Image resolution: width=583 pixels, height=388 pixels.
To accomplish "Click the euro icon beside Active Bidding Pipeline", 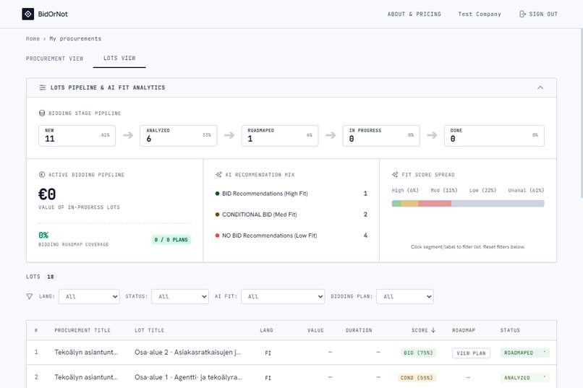I will click(42, 175).
